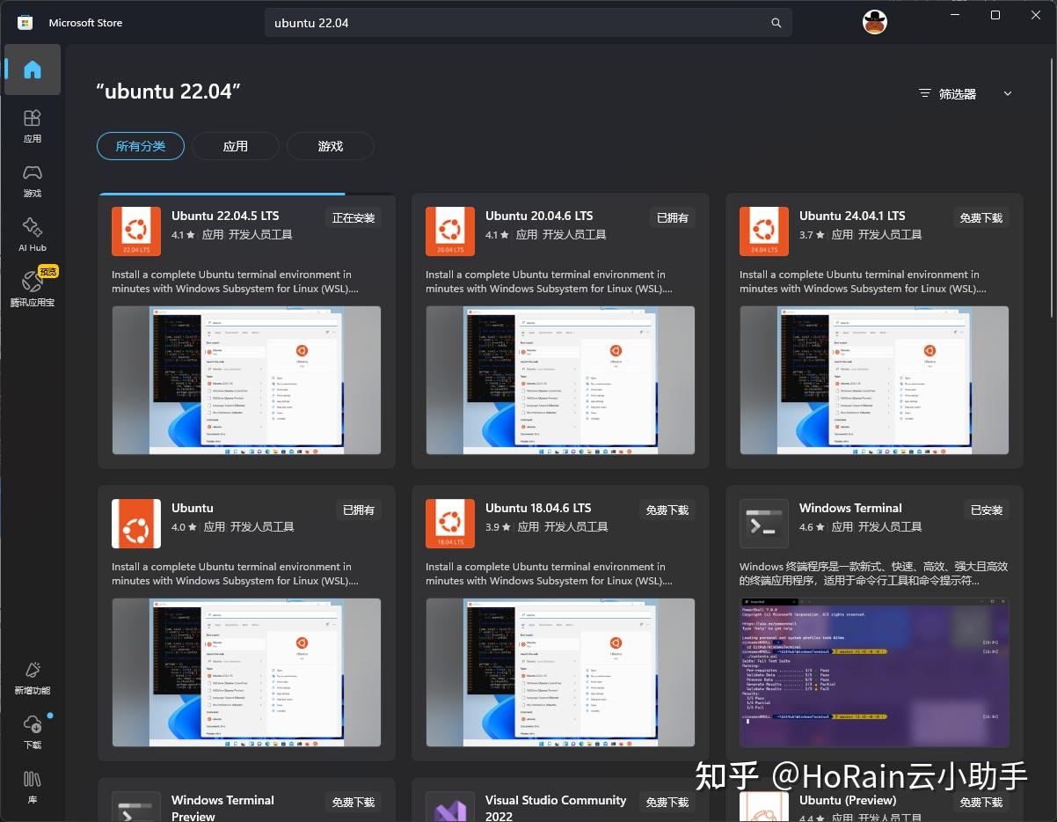Download Ubuntu 18.04.6 LTS for free

[x=667, y=510]
